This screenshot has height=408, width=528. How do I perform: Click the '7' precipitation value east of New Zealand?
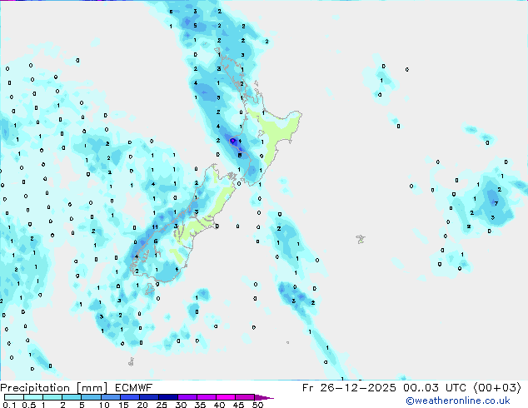point(496,203)
